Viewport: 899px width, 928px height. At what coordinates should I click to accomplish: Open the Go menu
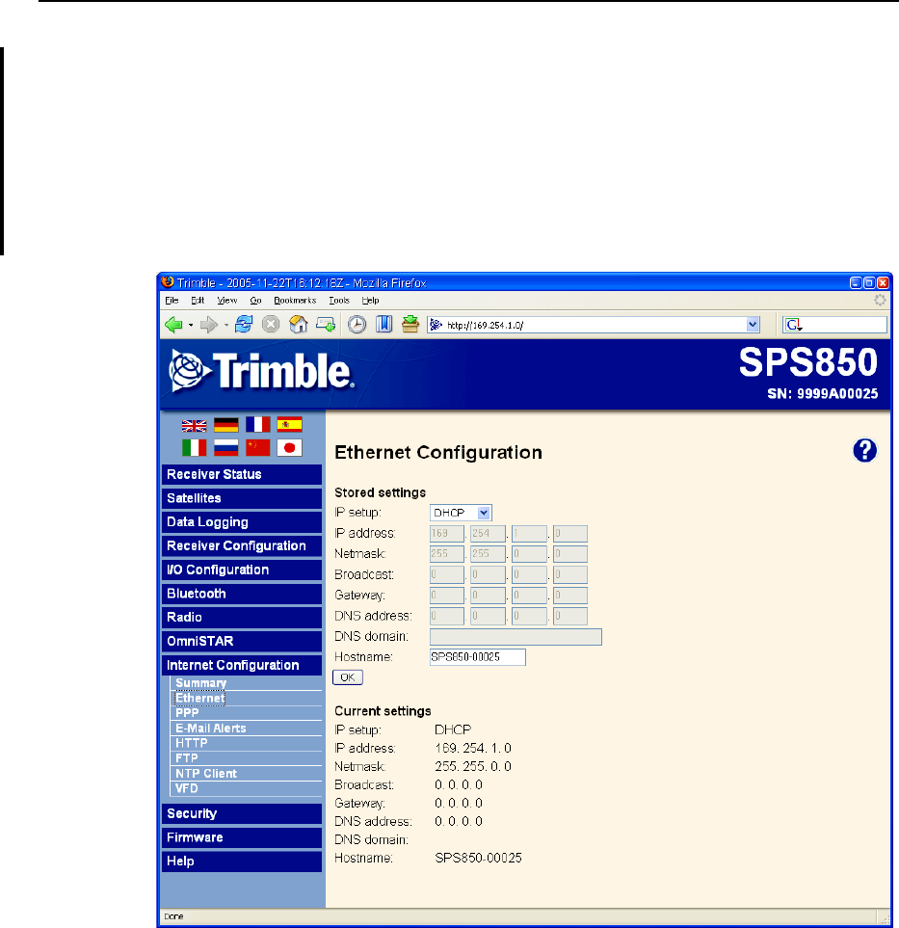click(x=255, y=300)
